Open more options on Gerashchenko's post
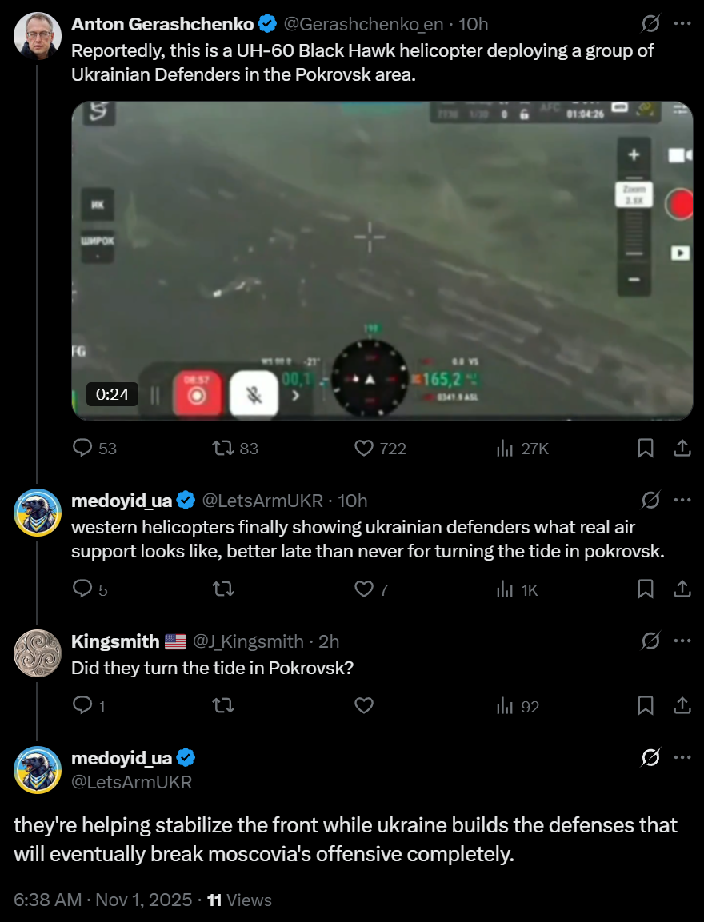Screen dimensions: 704x922 click(682, 24)
